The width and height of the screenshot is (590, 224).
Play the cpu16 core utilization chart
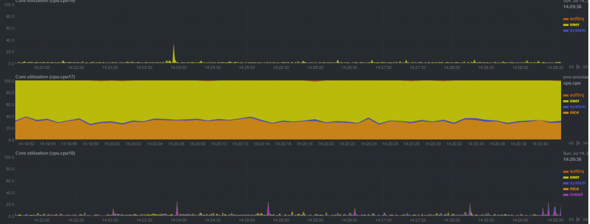tap(578, 67)
